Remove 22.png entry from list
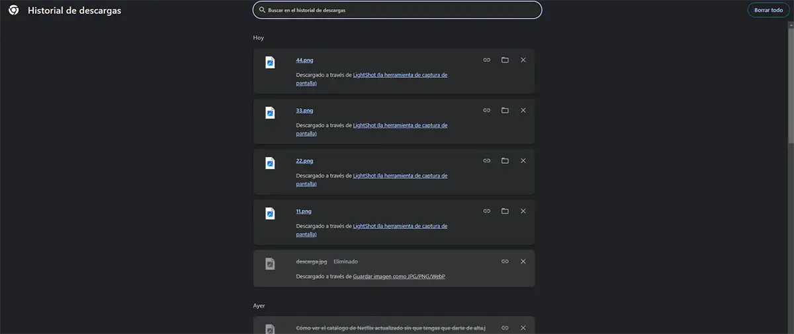Screen dimensions: 794x334 pyautogui.click(x=523, y=160)
